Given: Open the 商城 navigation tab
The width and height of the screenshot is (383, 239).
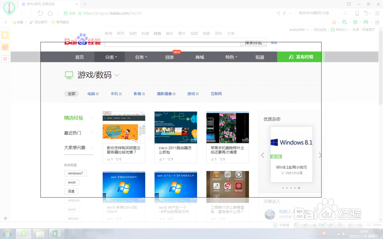Looking at the screenshot, I should (200, 57).
